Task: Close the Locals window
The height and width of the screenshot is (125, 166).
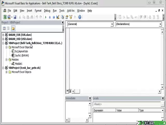Action: (x=163, y=98)
